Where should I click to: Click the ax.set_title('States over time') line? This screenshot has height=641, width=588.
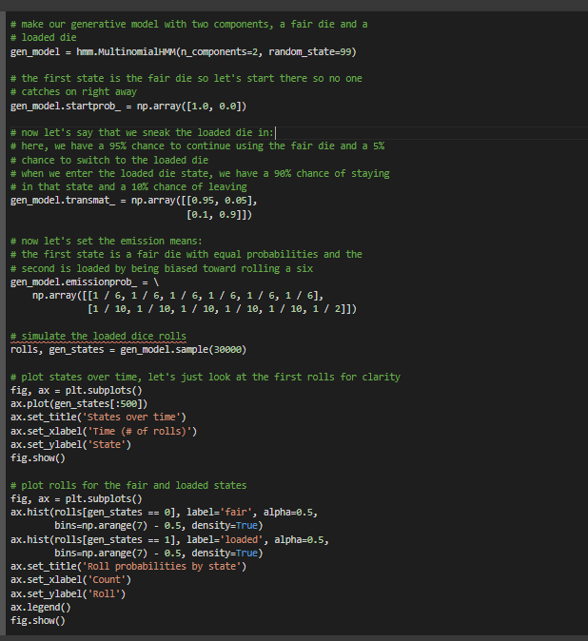[x=98, y=418]
